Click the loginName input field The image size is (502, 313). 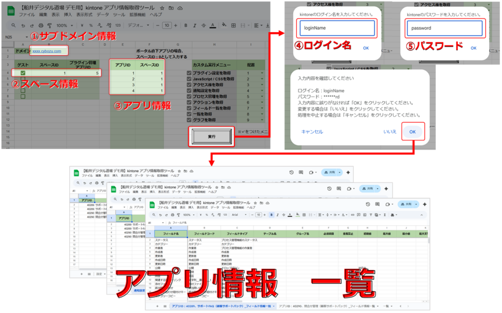click(x=337, y=28)
